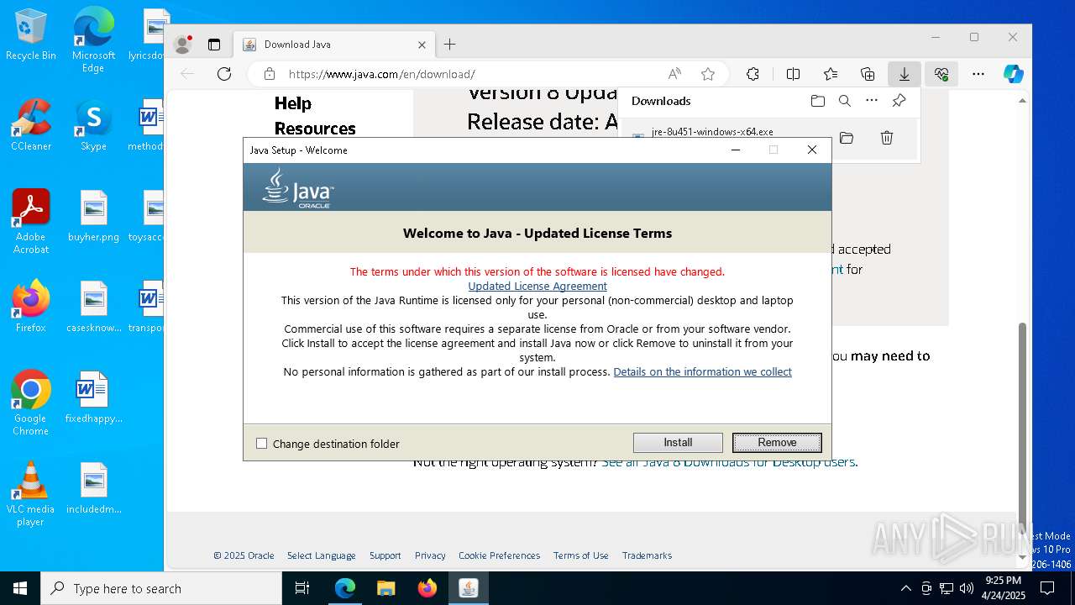Add page to favorites star icon

point(708,74)
